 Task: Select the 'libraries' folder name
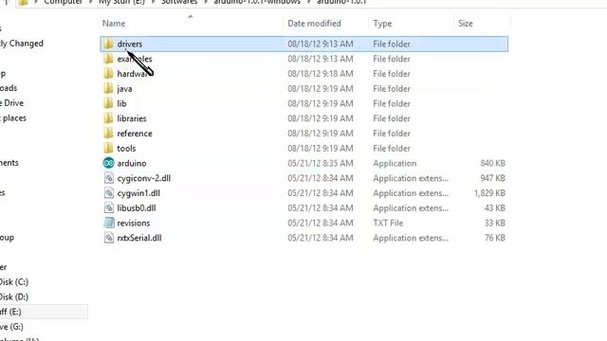tap(132, 118)
